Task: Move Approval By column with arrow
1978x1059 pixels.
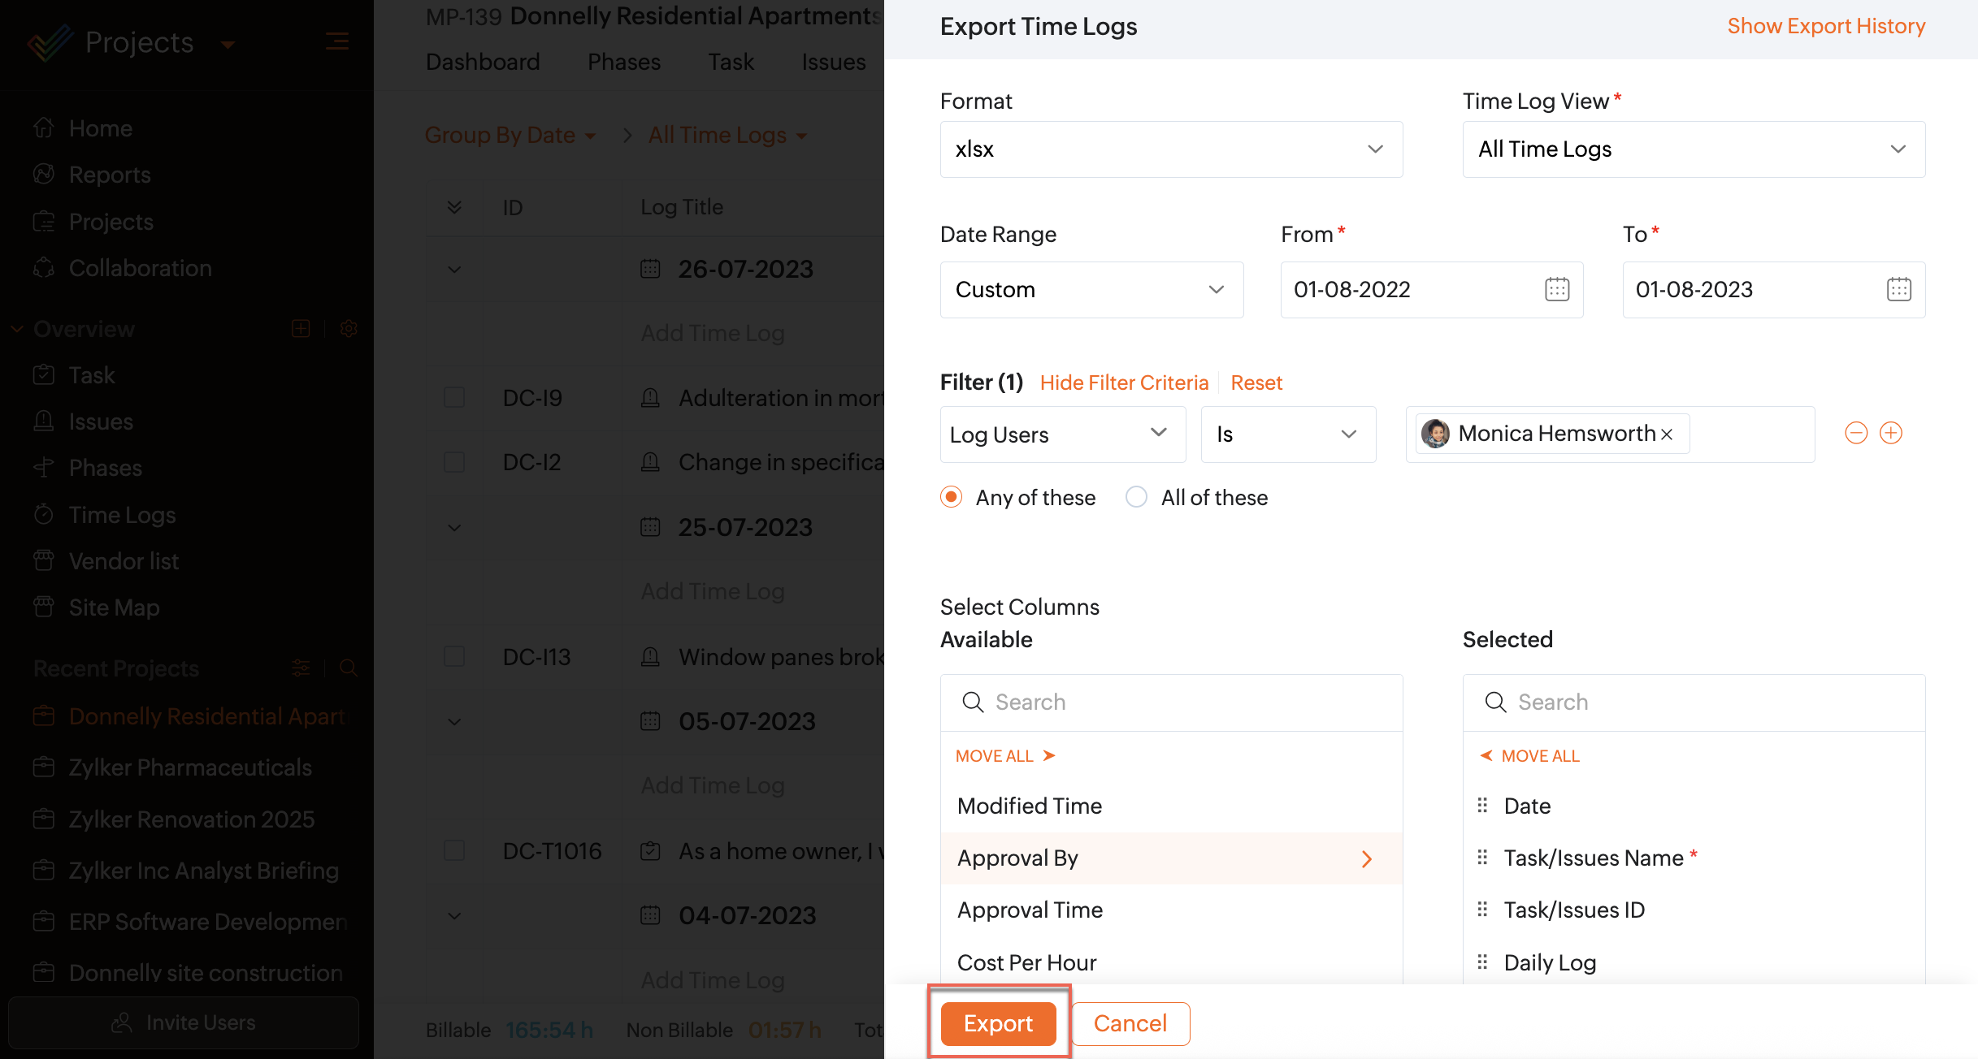Action: [1367, 859]
